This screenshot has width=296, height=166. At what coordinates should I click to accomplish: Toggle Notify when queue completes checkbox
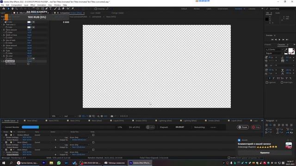[x=229, y=158]
